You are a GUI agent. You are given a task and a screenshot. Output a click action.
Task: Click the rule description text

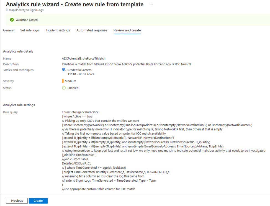click(126, 64)
